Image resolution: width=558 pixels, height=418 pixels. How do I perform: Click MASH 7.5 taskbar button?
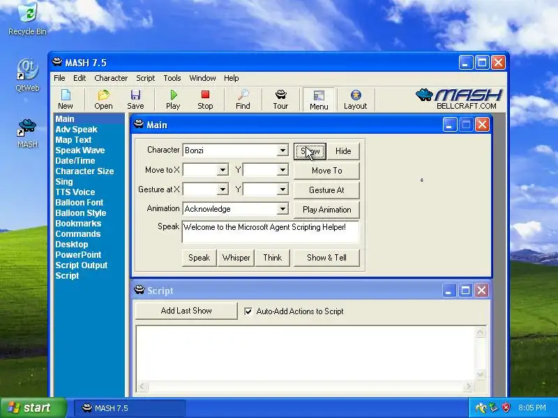click(x=130, y=408)
